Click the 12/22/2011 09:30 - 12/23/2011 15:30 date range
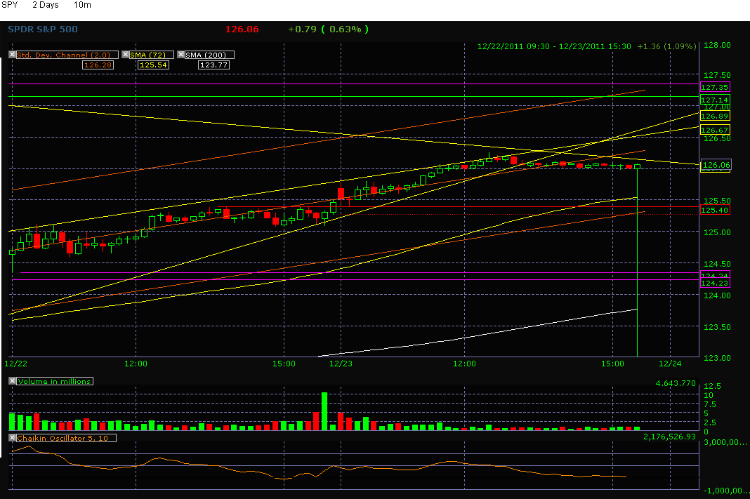 pos(554,46)
